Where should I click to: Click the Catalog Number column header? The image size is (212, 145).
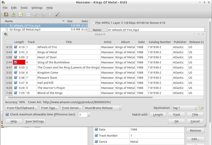pyautogui.click(x=160, y=42)
